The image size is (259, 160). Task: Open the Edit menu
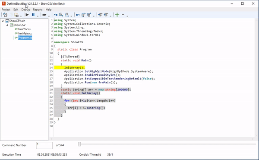click(16, 10)
